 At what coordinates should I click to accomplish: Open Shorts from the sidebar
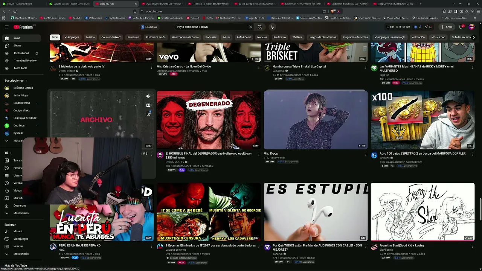coord(22,46)
